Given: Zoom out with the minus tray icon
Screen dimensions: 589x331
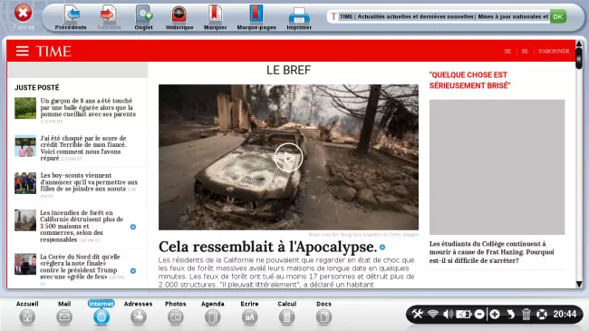Looking at the screenshot, I should (x=479, y=314).
